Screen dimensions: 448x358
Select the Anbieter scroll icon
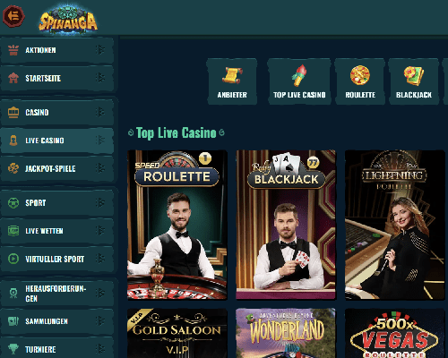pyautogui.click(x=232, y=75)
